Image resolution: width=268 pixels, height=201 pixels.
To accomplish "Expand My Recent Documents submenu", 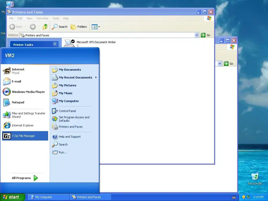I will click(74, 77).
